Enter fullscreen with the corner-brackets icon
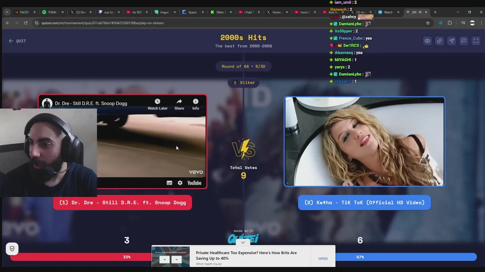Screen dimensions: 485x272 click(476, 41)
